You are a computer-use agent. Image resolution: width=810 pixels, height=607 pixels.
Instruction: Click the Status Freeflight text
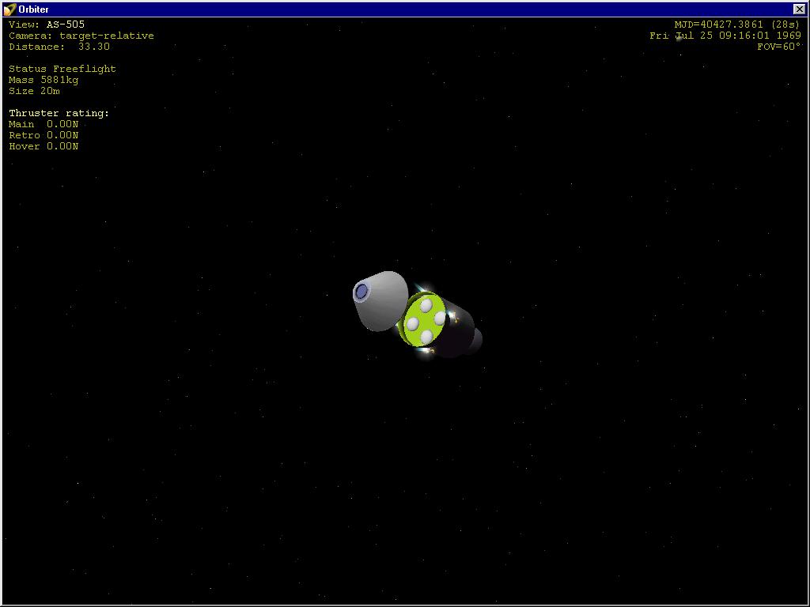(x=62, y=69)
